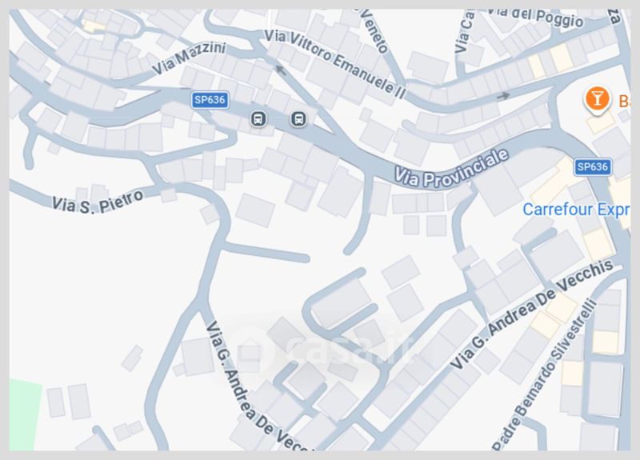
Task: Click the Via S. Pietro street label
Action: tap(98, 202)
